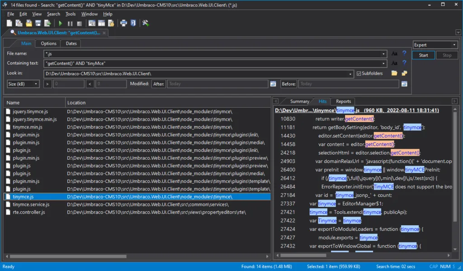The height and width of the screenshot is (271, 463).
Task: Click the green Start search play icon
Action: (x=60, y=23)
